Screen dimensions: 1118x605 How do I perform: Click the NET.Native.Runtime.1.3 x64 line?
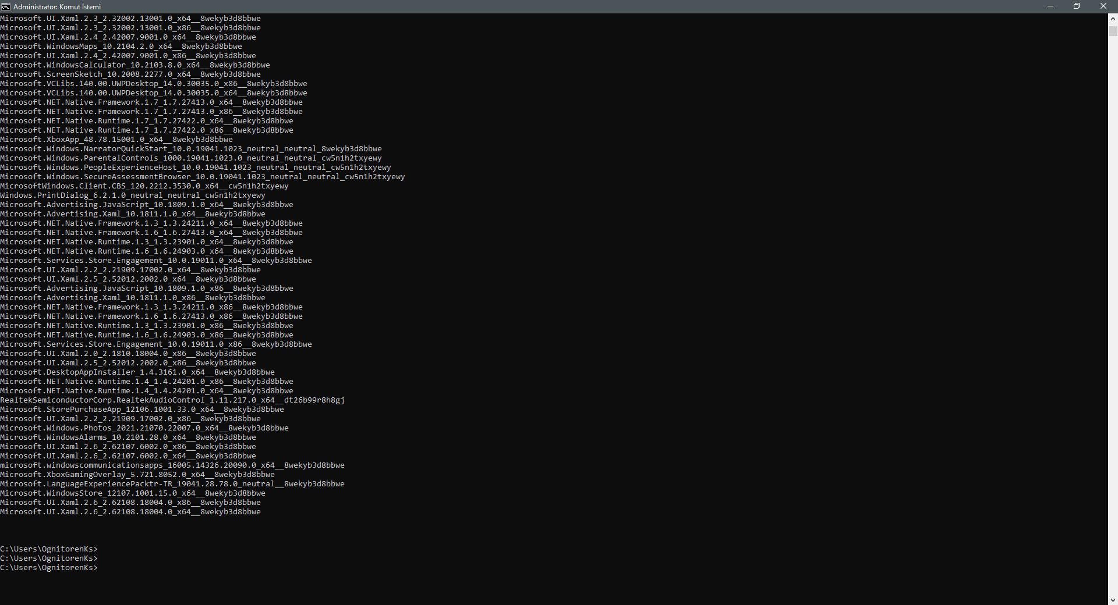click(147, 242)
